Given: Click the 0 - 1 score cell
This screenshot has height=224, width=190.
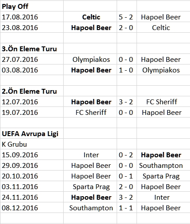Looking at the screenshot, I should click(x=127, y=176).
